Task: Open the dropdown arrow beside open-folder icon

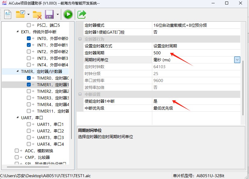Action: [x=28, y=14]
